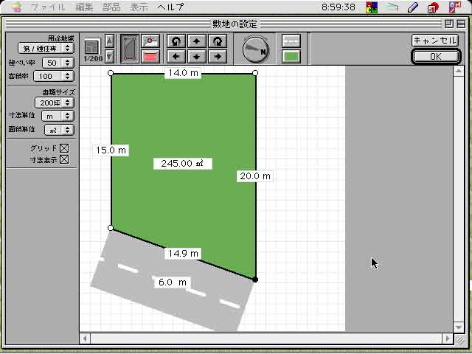Click the rotate clockwise arrow button
Viewport: 472px width, 354px height.
217,41
